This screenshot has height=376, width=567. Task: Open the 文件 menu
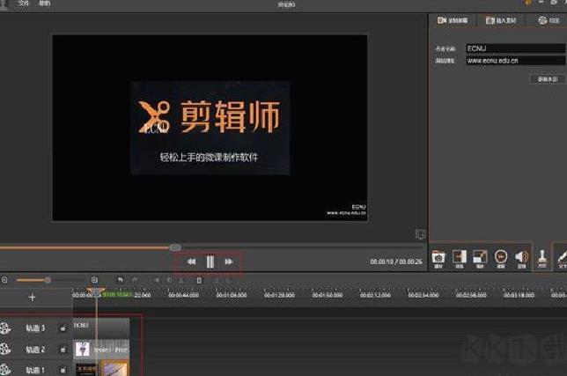pyautogui.click(x=23, y=4)
